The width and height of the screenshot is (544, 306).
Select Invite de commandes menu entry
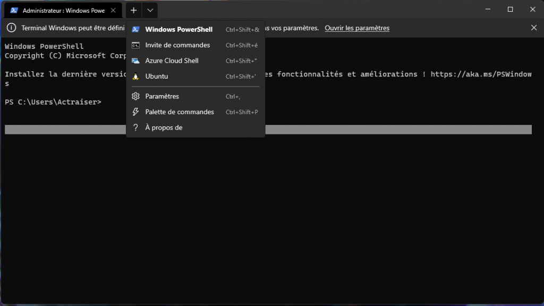coord(195,45)
